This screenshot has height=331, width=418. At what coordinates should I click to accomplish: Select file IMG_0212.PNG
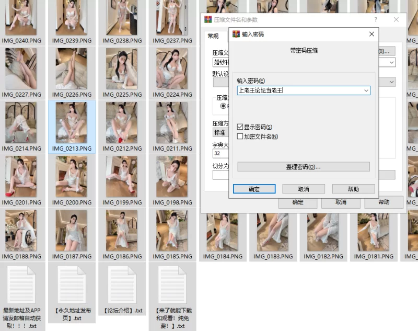point(122,127)
